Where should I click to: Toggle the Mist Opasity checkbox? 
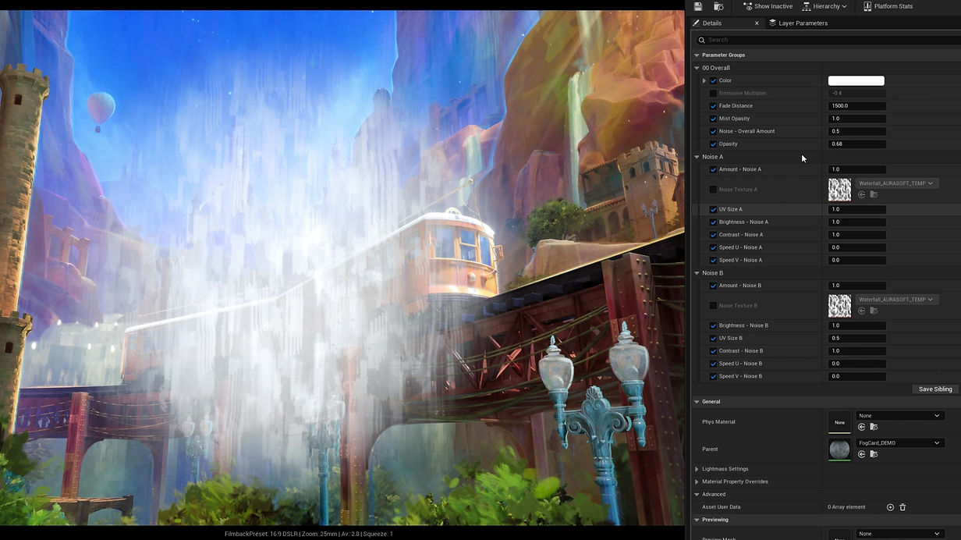(713, 119)
